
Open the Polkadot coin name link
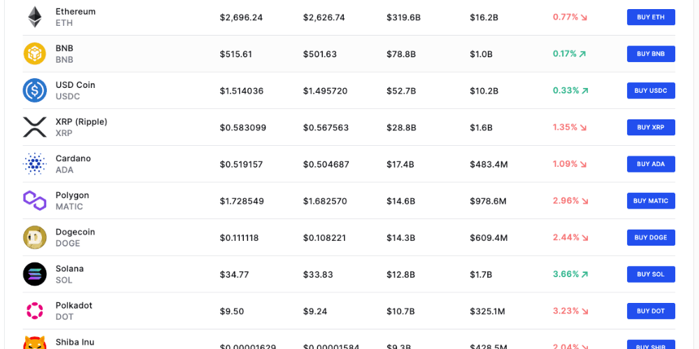tap(74, 306)
